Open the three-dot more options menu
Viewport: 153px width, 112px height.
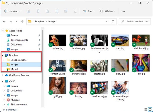[123, 11]
